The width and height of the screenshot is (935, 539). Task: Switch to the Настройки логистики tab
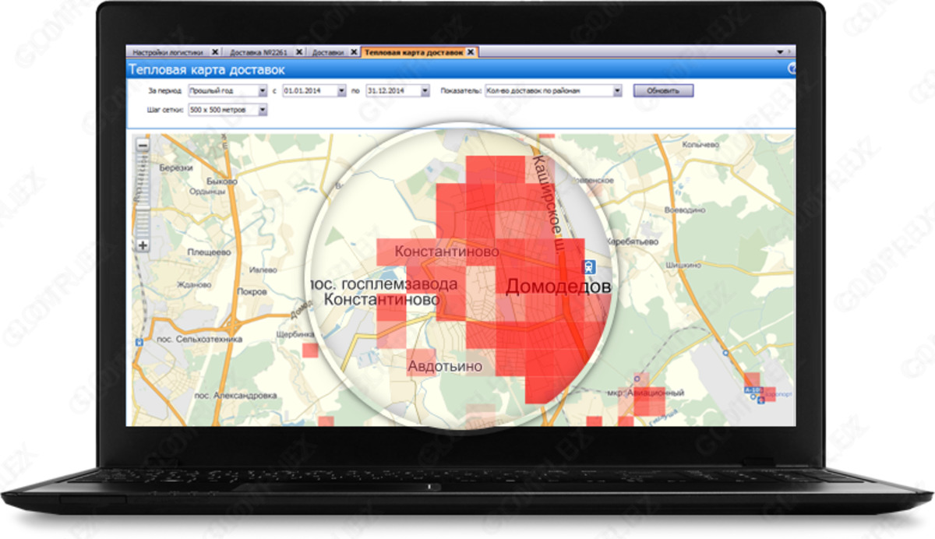pyautogui.click(x=168, y=52)
